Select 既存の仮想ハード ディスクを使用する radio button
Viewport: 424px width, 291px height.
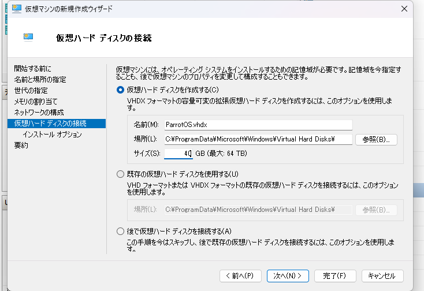tap(120, 174)
